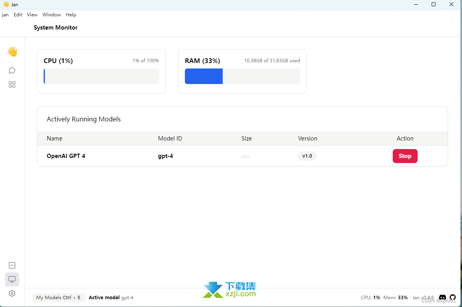
Task: Open the GitHub icon in status bar
Action: (x=453, y=298)
